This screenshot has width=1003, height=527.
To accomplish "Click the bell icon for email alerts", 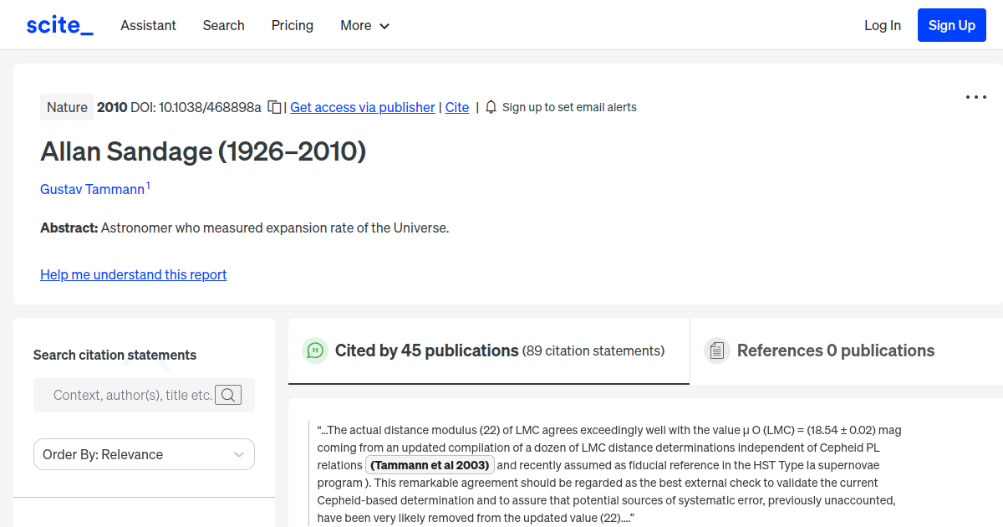I will click(x=491, y=107).
